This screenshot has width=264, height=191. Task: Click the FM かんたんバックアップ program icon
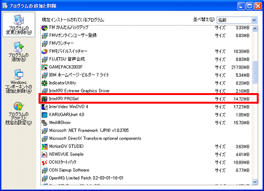coord(44,28)
